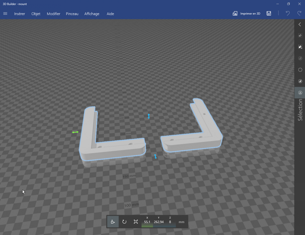Image resolution: width=305 pixels, height=235 pixels.
Task: Open the Modifier menu
Action: (53, 14)
